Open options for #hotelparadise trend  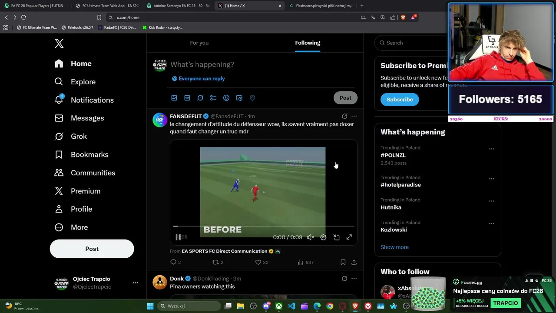coord(491,179)
